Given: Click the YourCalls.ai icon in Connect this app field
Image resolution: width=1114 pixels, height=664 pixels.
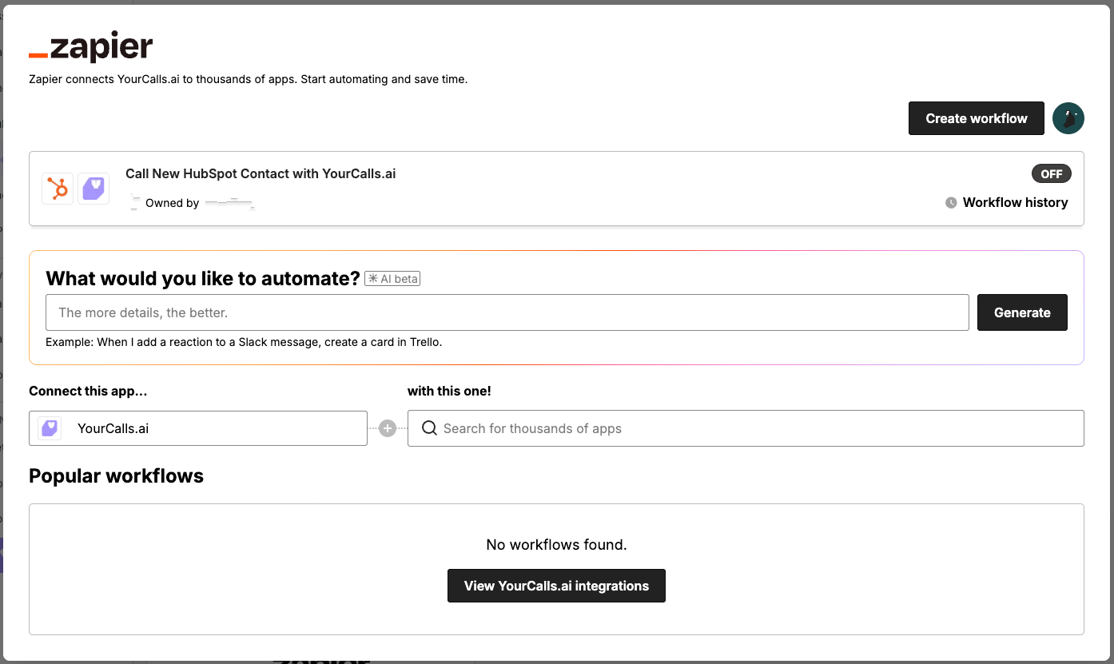Looking at the screenshot, I should click(x=50, y=428).
